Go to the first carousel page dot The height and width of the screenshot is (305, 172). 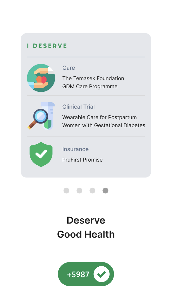(66, 191)
